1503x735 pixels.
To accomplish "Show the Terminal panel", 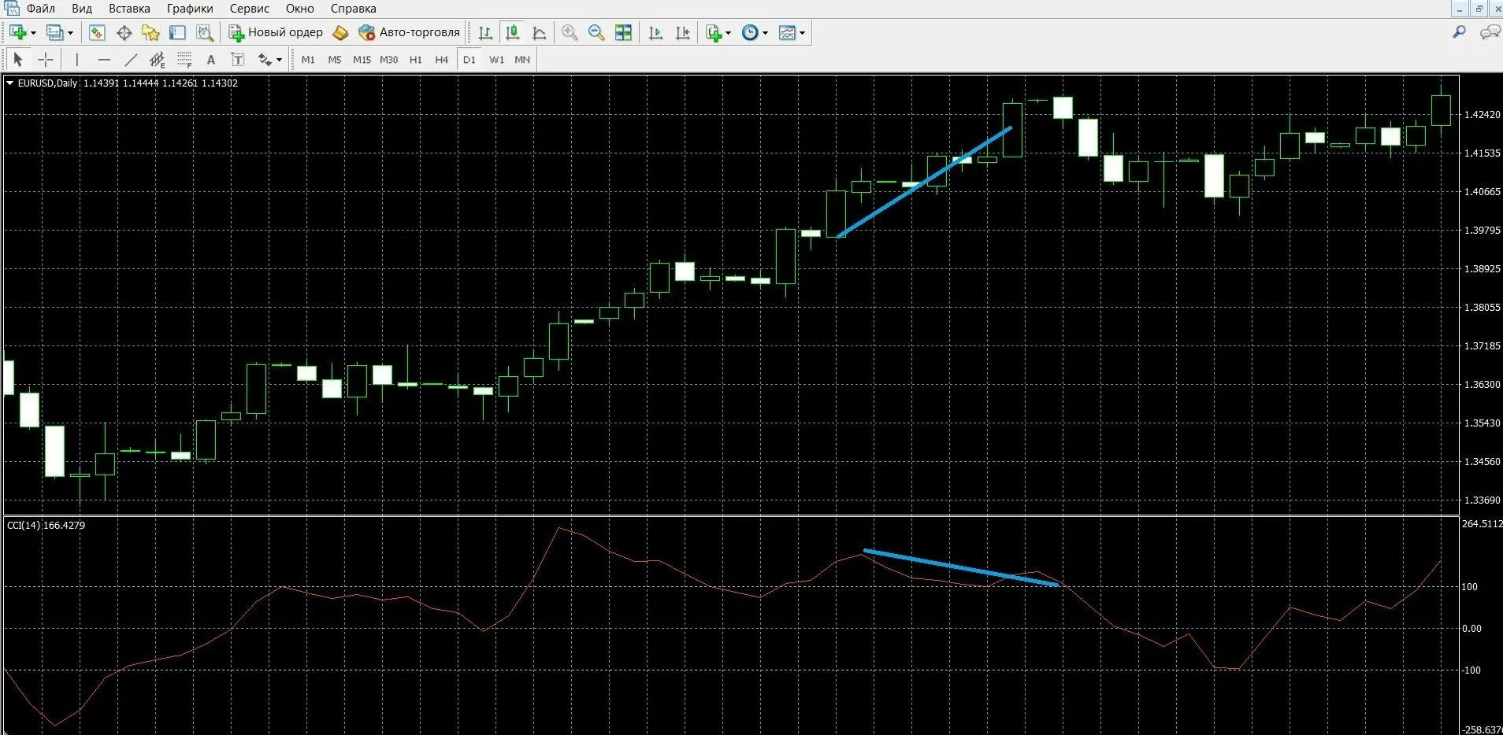I will [178, 32].
